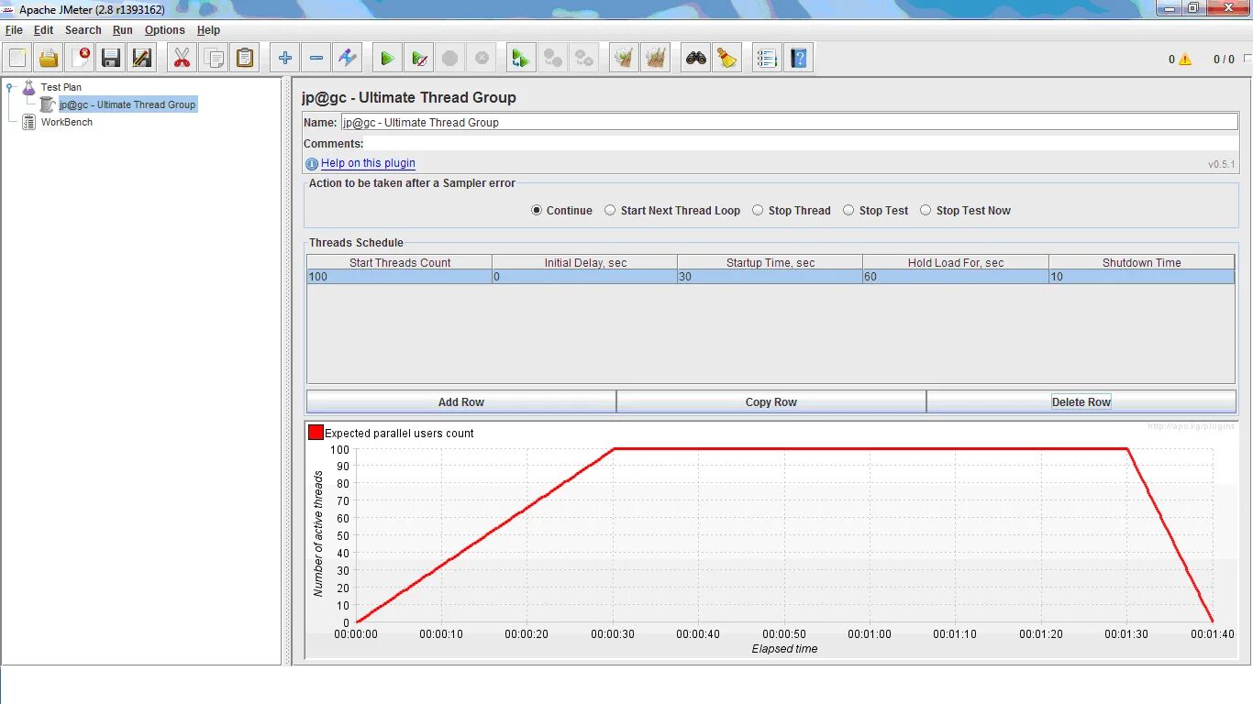Screen dimensions: 1253x704
Task: Click the Delete Row button
Action: [1081, 401]
